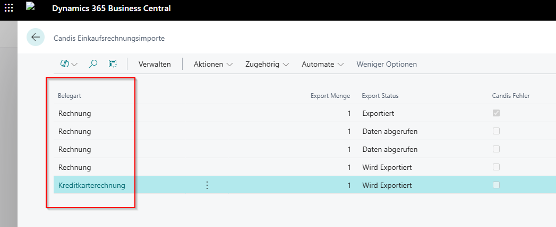Select the first Rechnung row
This screenshot has width=556, height=227.
pos(74,113)
